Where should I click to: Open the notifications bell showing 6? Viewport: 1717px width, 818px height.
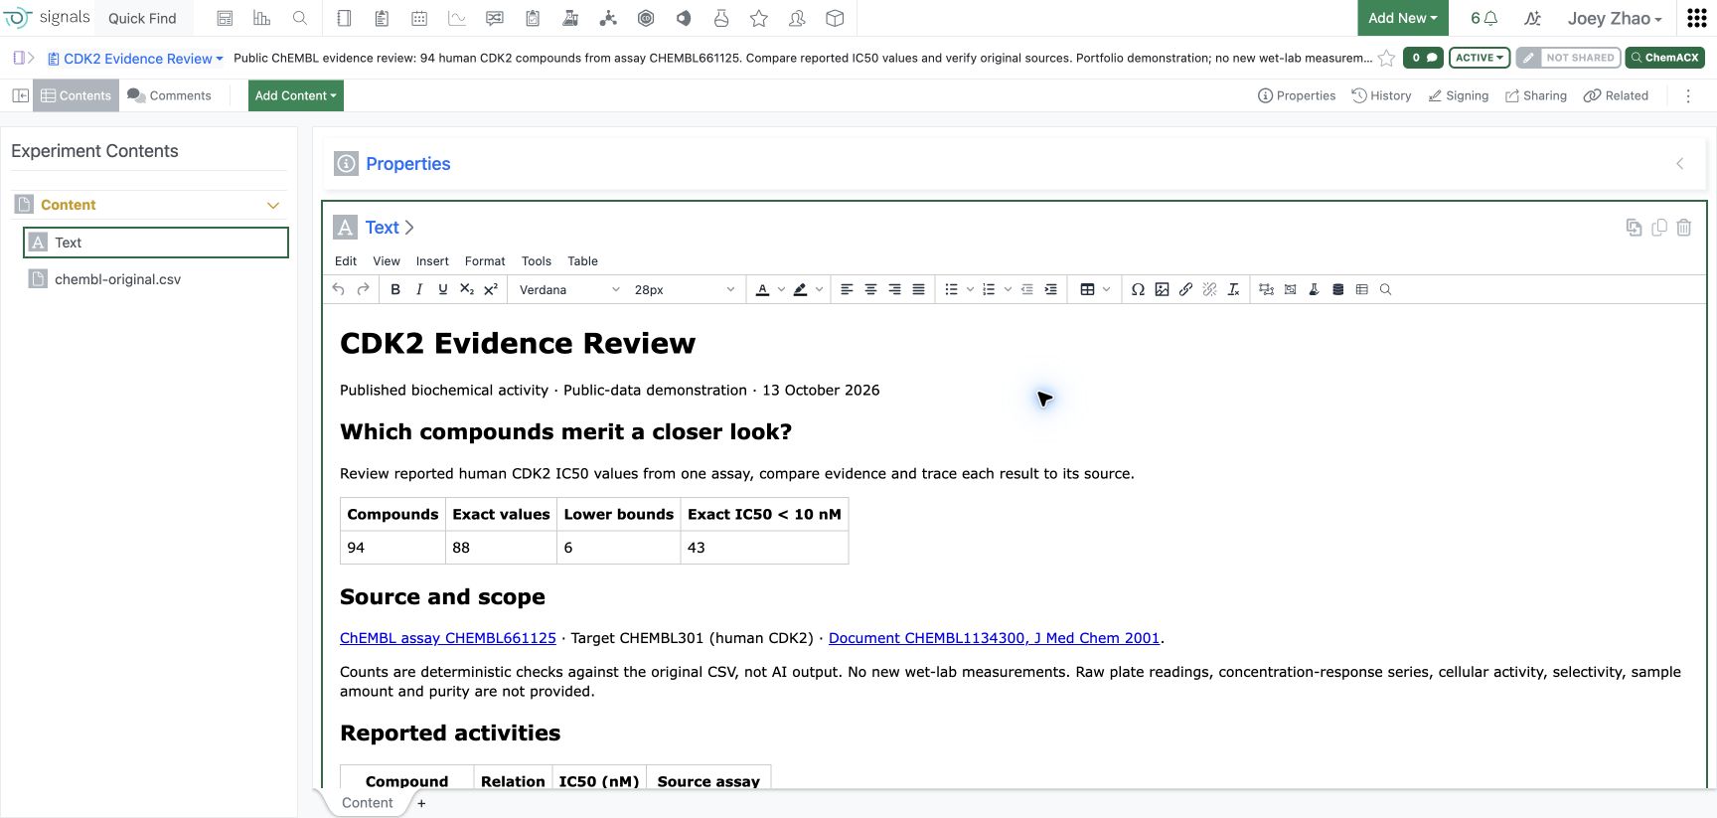point(1483,18)
